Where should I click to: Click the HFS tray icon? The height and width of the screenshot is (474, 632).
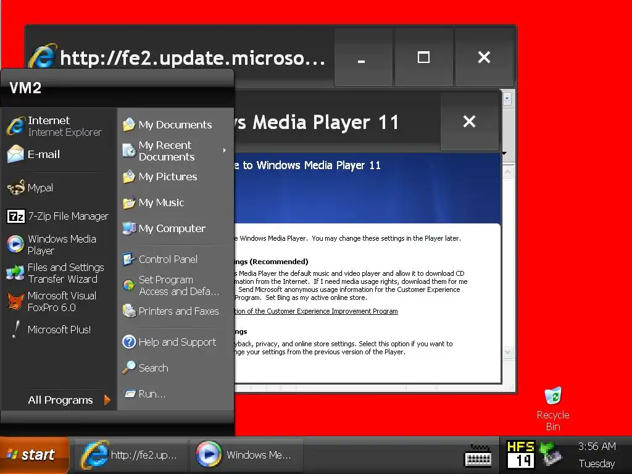point(521,455)
